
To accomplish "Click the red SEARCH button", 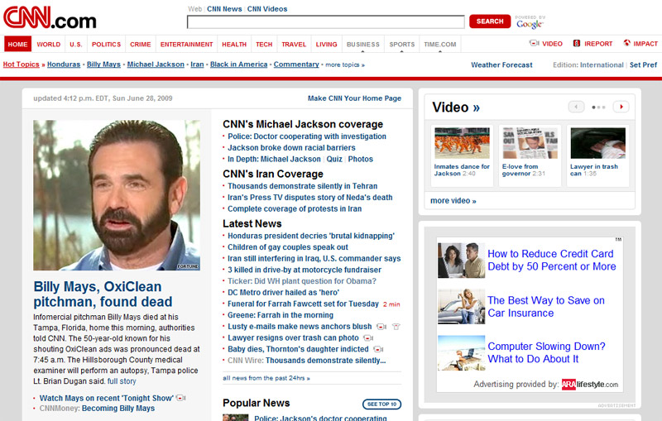I will click(x=490, y=22).
